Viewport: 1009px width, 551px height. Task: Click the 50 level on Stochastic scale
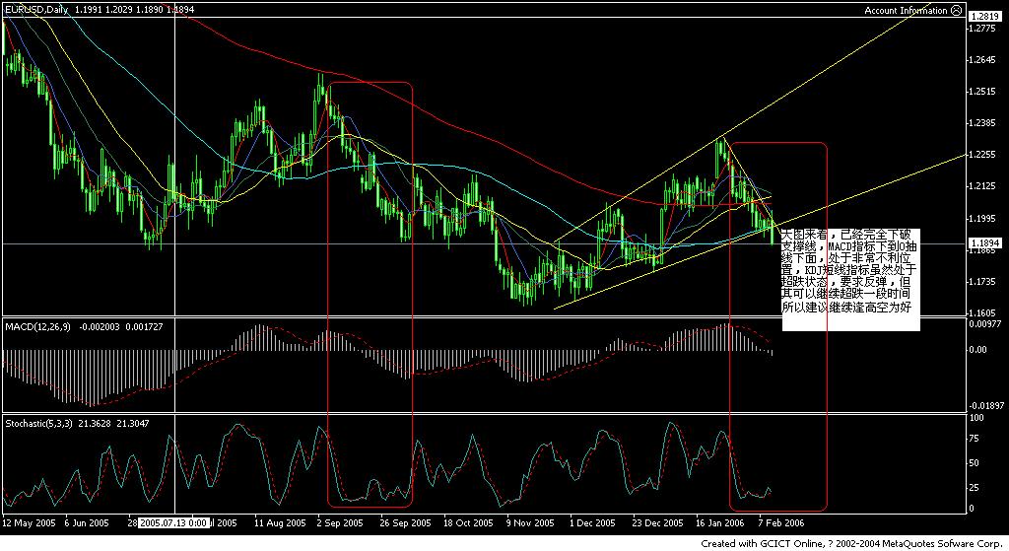(975, 463)
